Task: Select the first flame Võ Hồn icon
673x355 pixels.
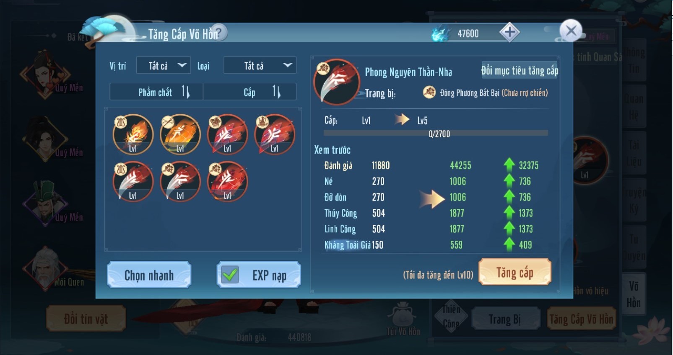Action: pyautogui.click(x=133, y=134)
